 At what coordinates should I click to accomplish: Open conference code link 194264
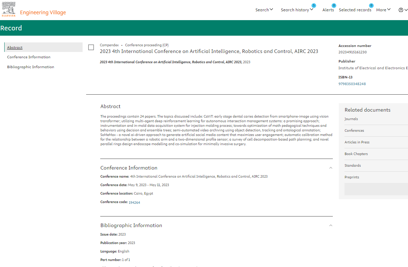point(134,202)
